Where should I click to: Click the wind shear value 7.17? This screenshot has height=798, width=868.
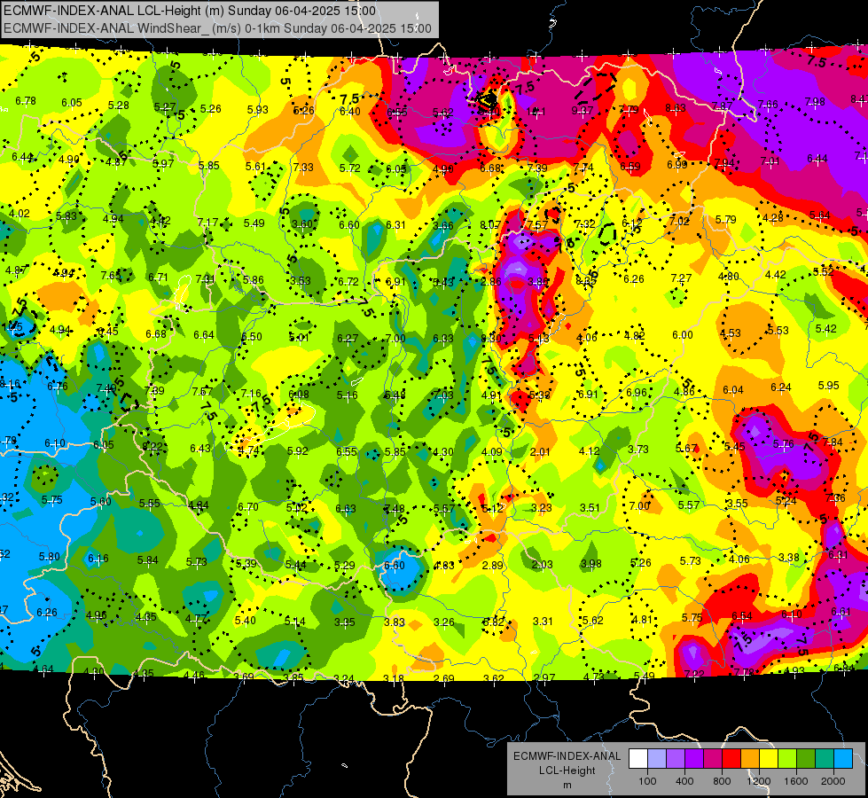click(207, 223)
